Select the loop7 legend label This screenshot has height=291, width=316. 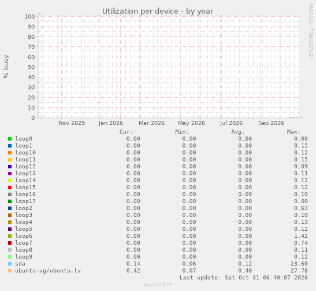click(24, 243)
